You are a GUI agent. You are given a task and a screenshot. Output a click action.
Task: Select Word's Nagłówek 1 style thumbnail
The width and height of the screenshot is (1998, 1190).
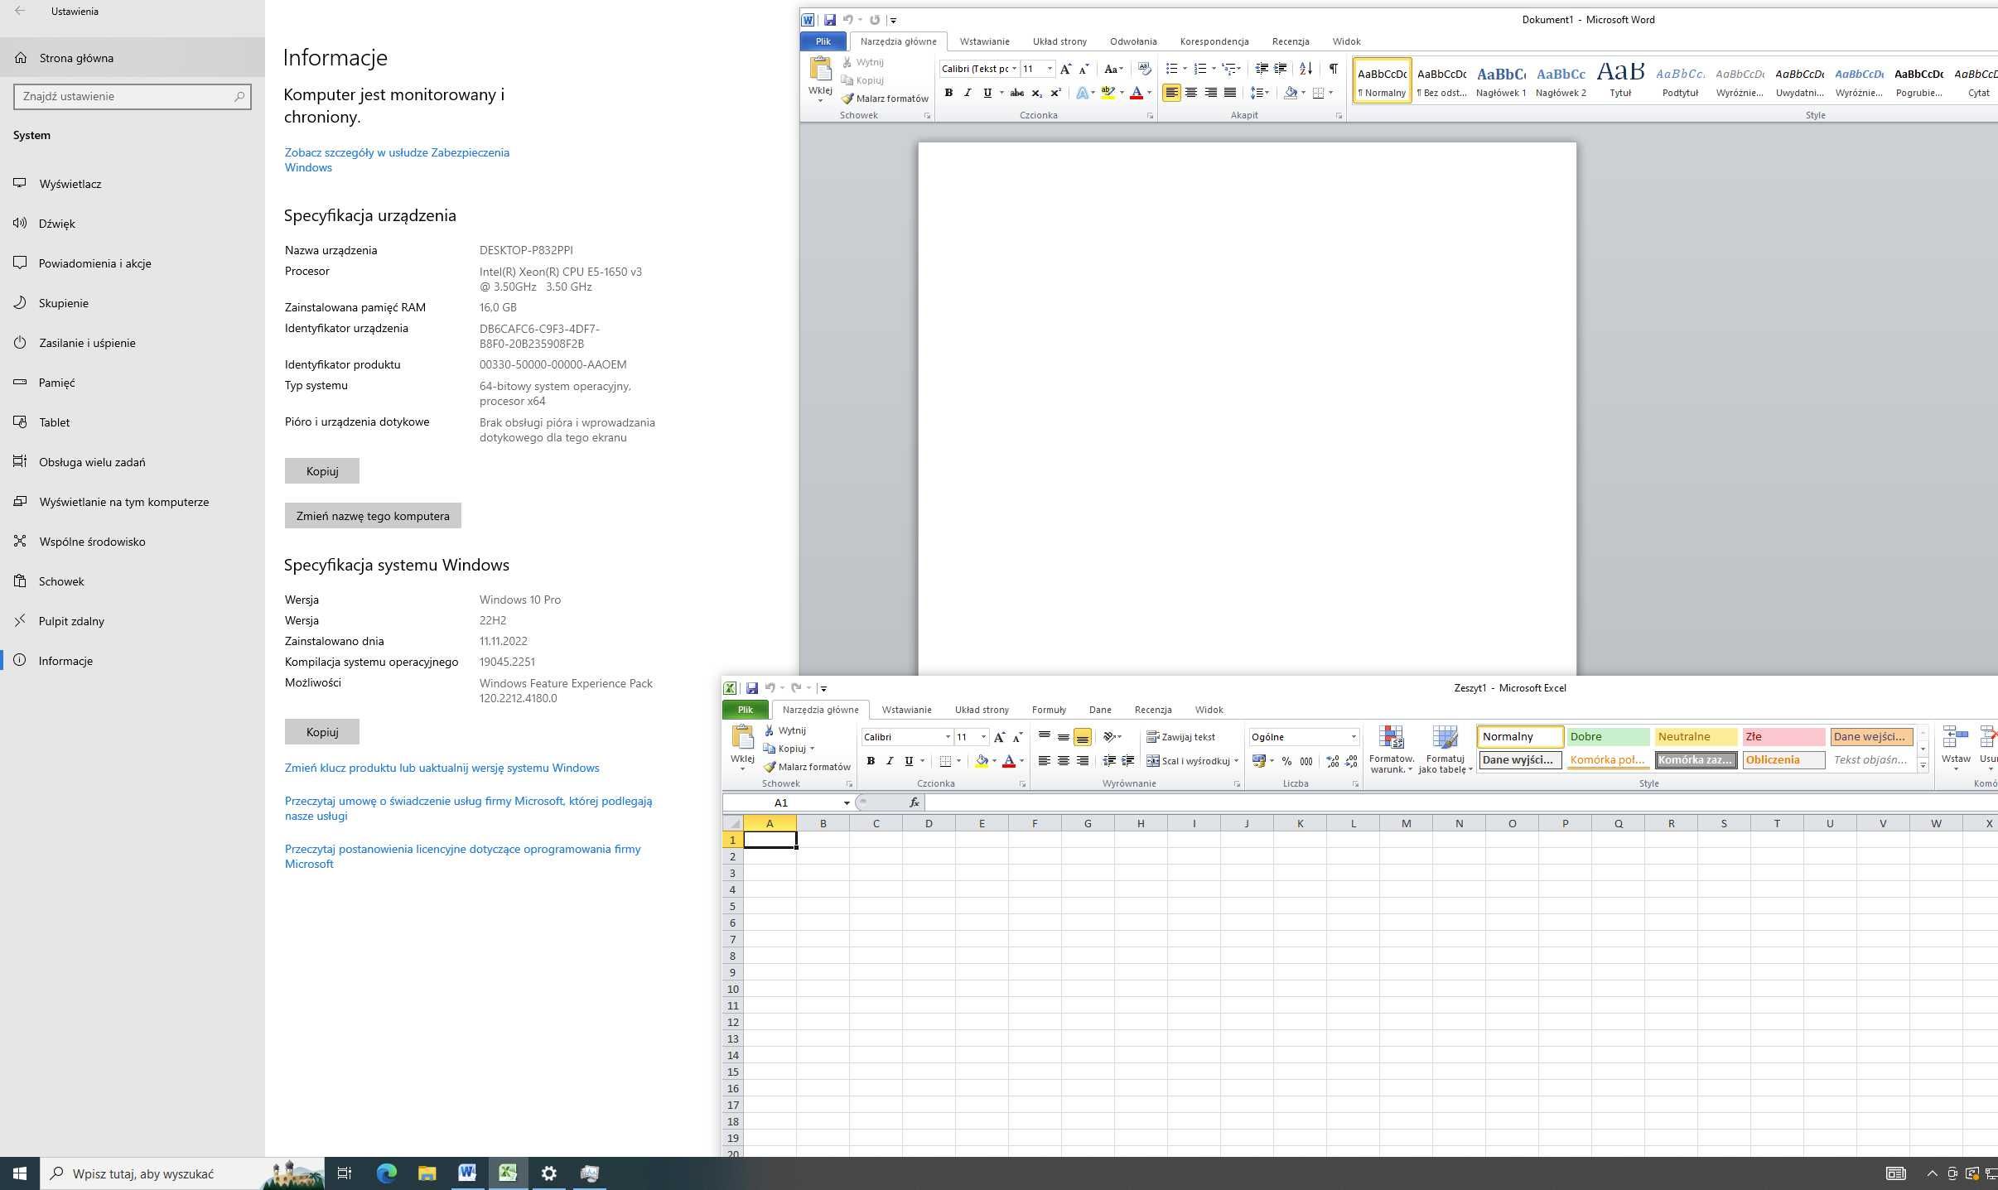tap(1501, 81)
